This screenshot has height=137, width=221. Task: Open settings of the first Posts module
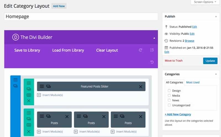tap(42, 116)
